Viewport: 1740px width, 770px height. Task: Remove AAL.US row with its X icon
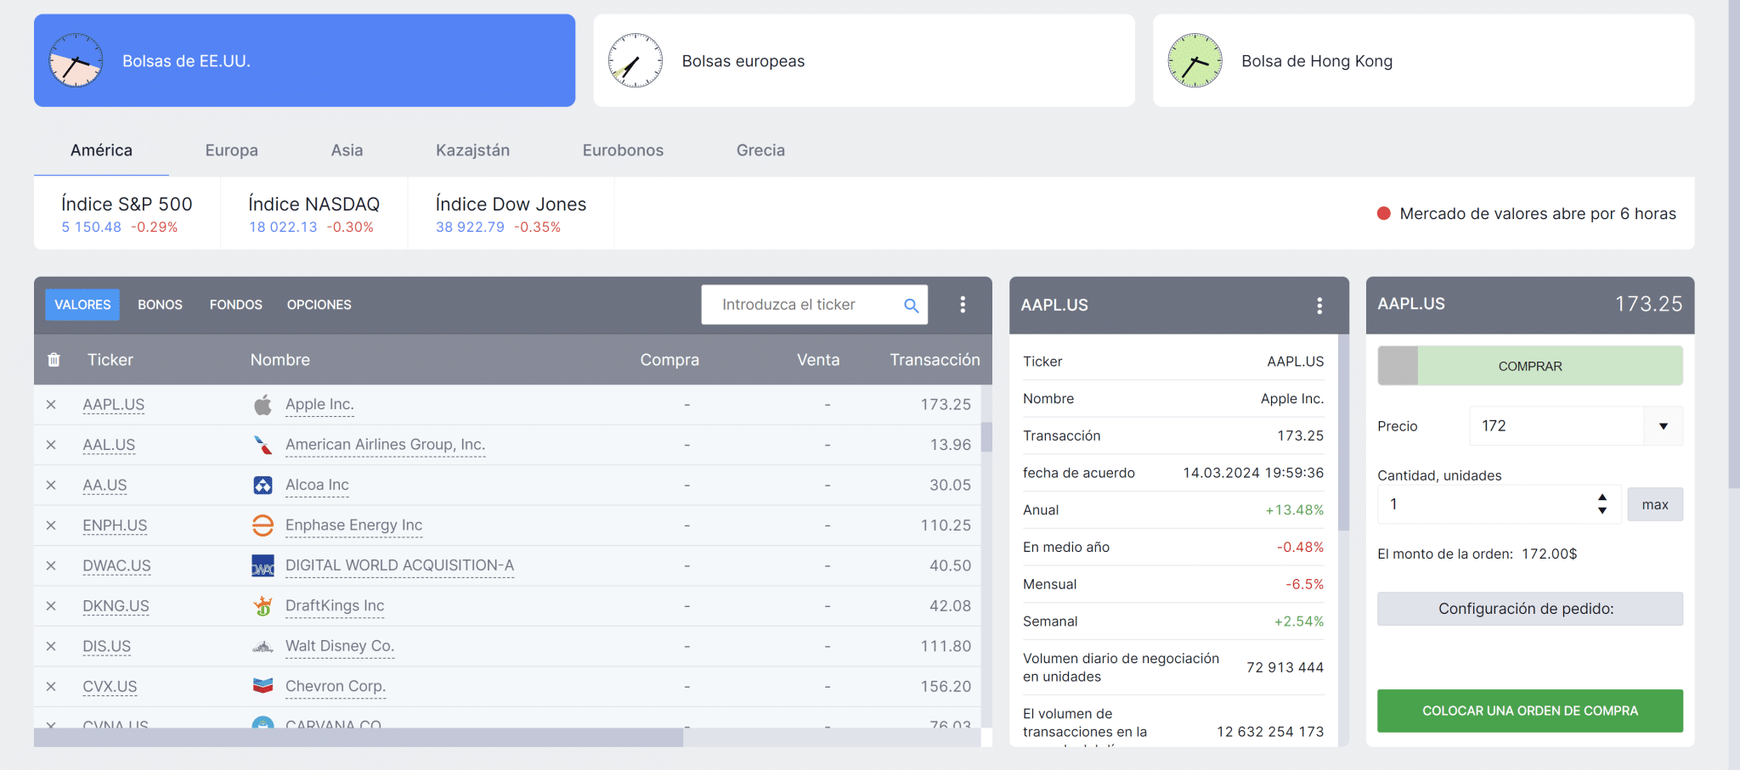[x=51, y=445]
